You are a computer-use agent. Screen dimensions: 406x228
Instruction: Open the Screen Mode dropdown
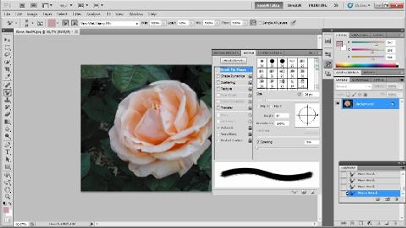[99, 5]
